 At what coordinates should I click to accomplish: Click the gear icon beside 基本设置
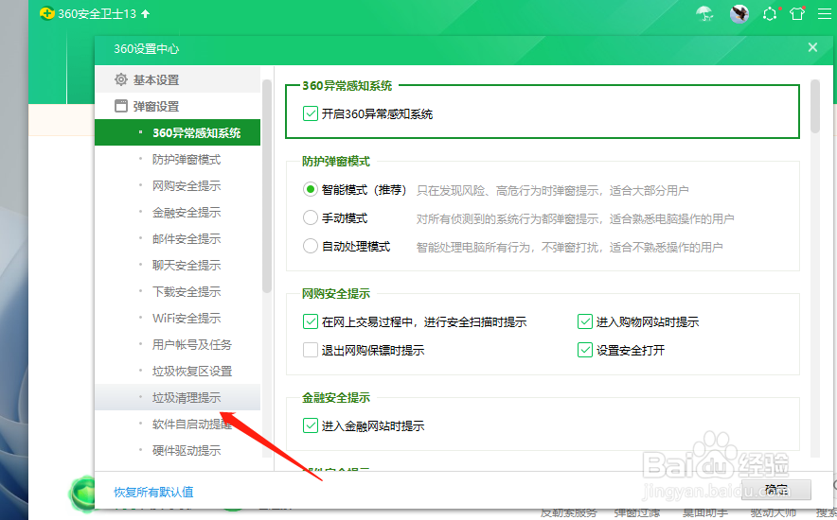point(121,80)
